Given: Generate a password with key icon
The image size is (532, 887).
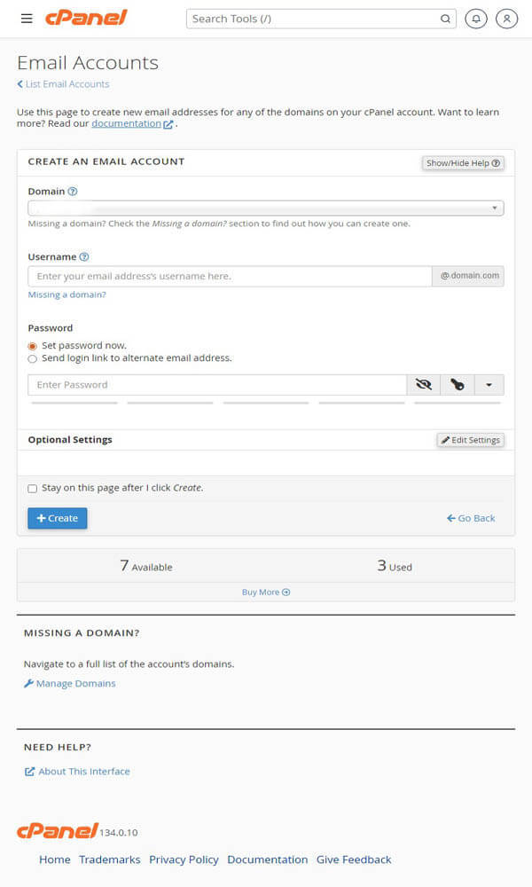Looking at the screenshot, I should coord(458,385).
